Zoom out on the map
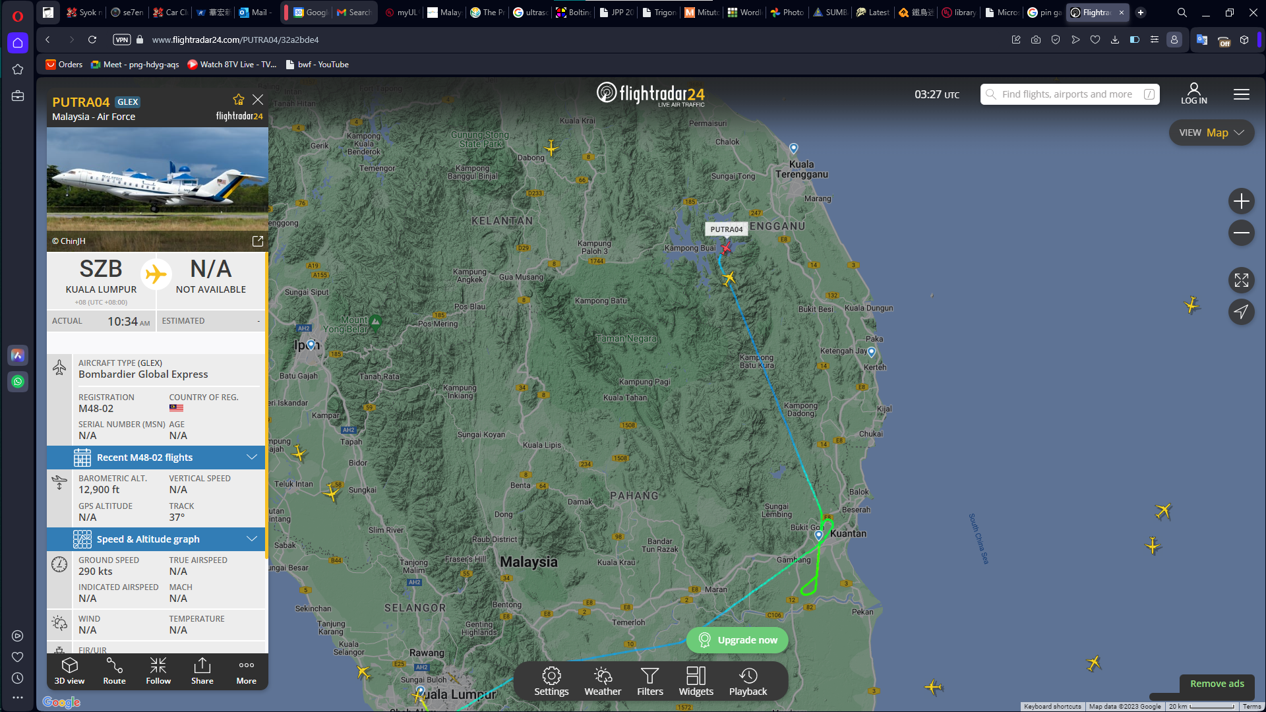 pyautogui.click(x=1242, y=233)
